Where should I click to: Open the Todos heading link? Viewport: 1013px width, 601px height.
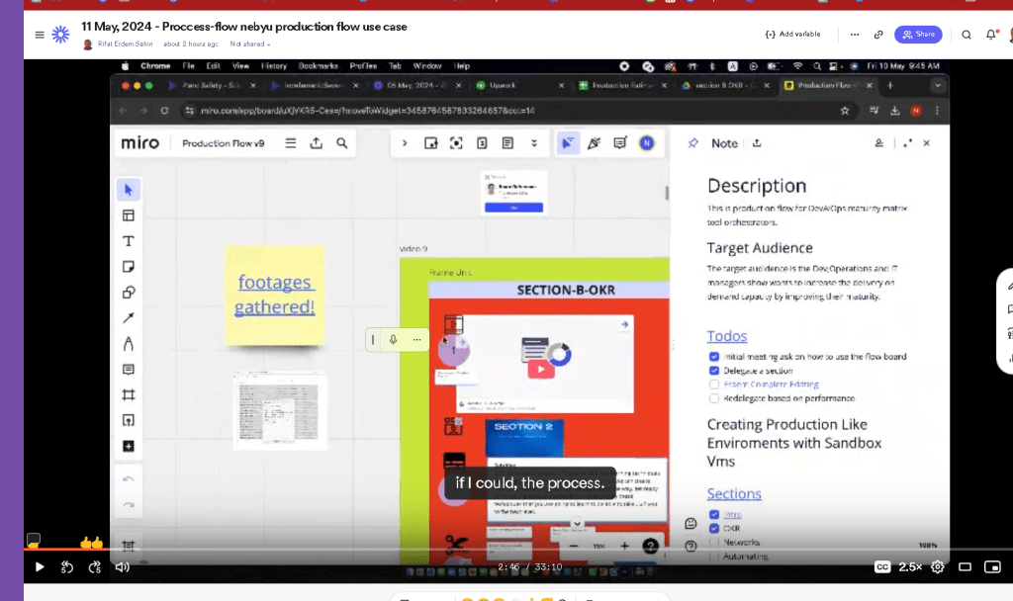click(x=727, y=336)
